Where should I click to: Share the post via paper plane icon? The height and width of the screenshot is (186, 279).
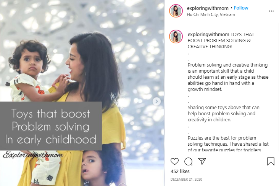tap(202, 161)
